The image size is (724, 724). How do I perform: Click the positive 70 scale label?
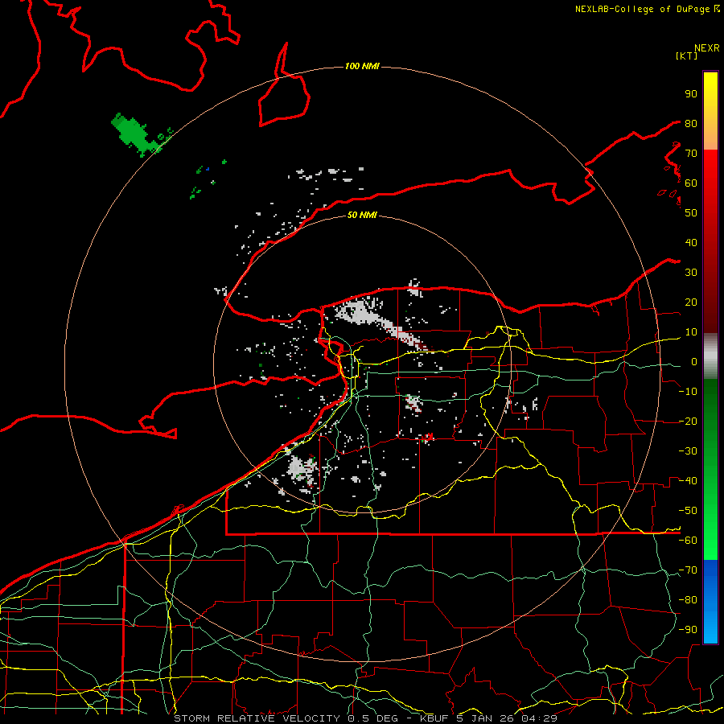[691, 154]
